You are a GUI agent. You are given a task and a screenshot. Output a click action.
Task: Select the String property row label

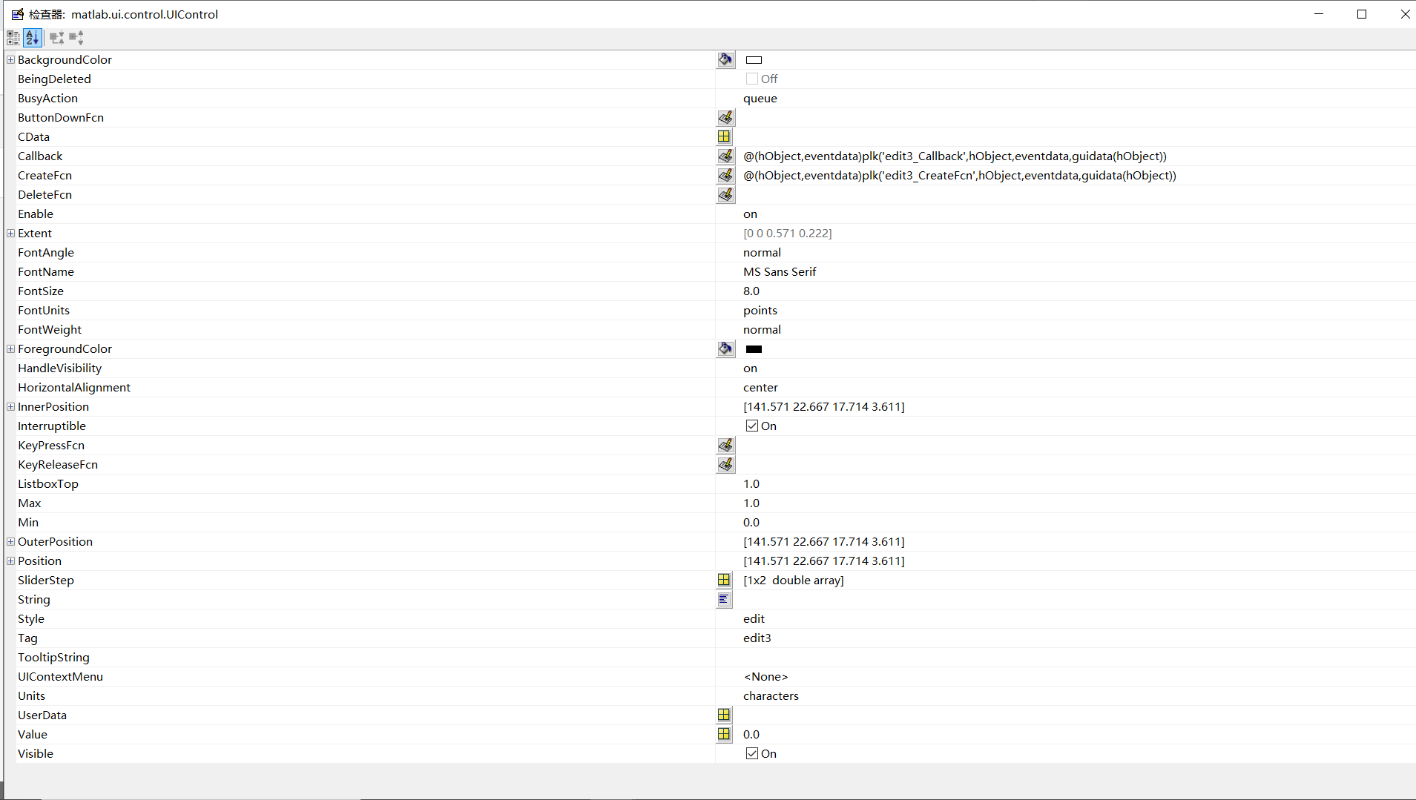pyautogui.click(x=34, y=599)
